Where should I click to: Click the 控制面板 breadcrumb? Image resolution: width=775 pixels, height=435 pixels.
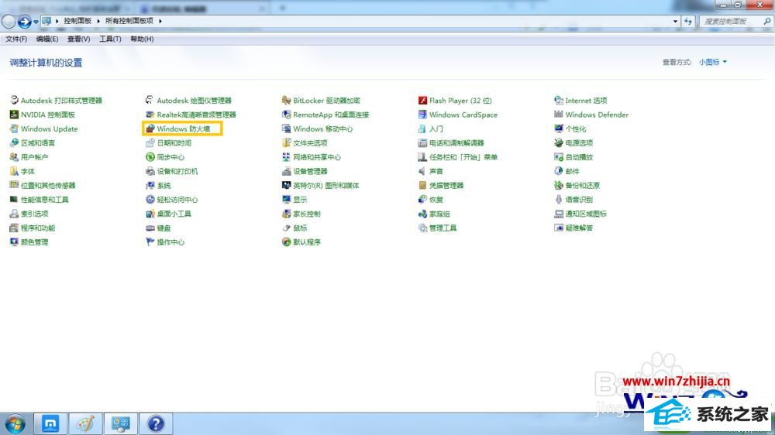(x=77, y=21)
